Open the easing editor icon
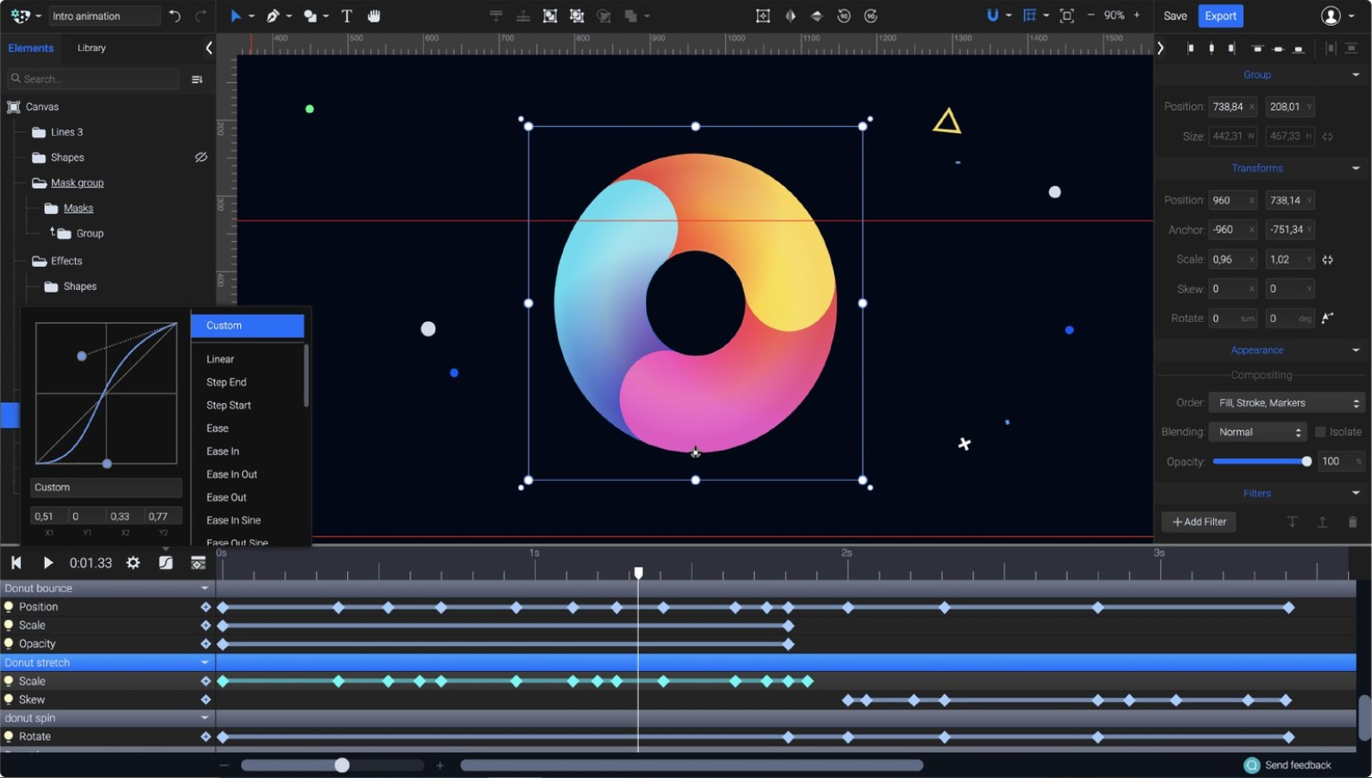The image size is (1372, 778). point(166,563)
